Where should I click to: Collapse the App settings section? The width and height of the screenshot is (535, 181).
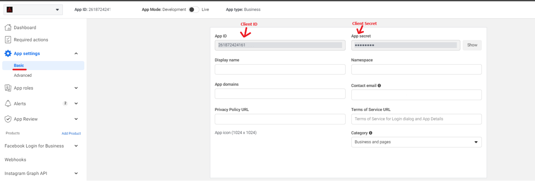[76, 53]
